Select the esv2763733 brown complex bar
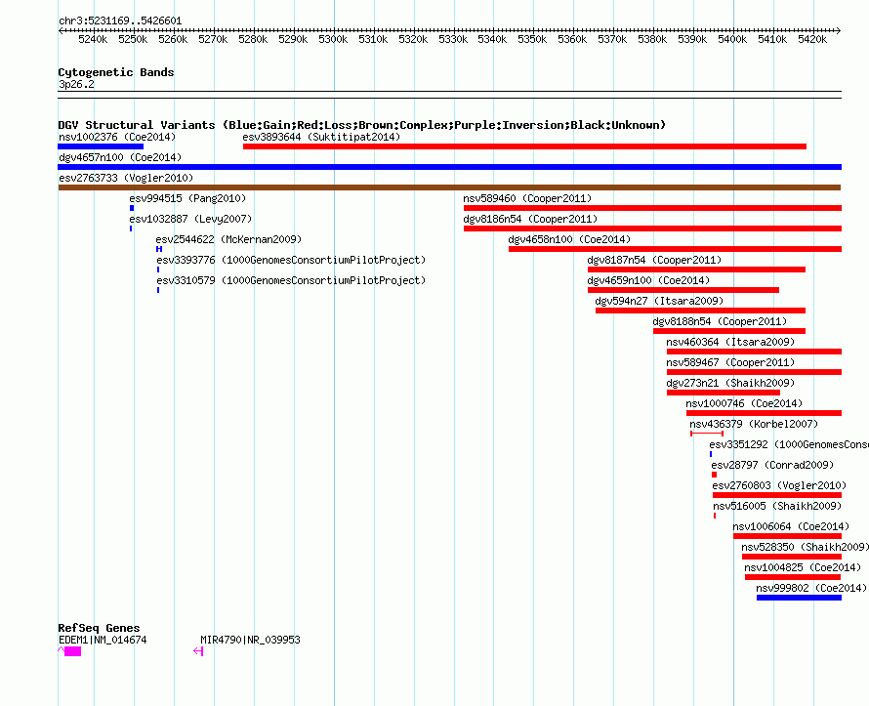This screenshot has width=869, height=706. point(449,187)
